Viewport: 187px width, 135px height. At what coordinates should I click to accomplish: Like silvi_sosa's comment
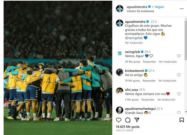point(179,94)
